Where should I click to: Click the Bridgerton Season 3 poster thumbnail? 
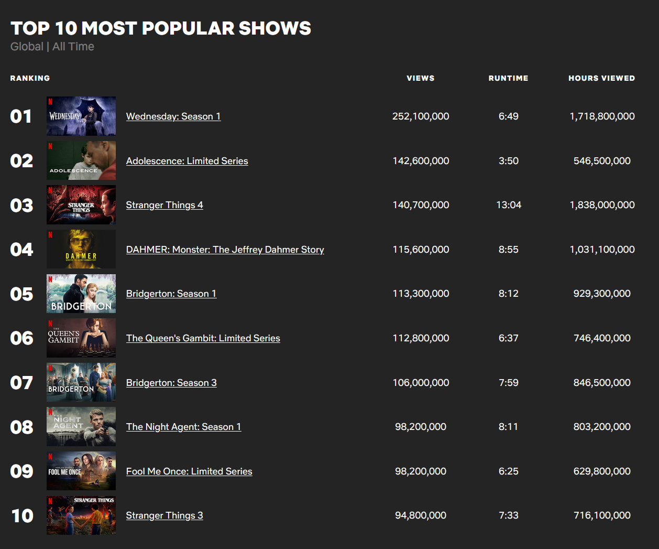[81, 382]
